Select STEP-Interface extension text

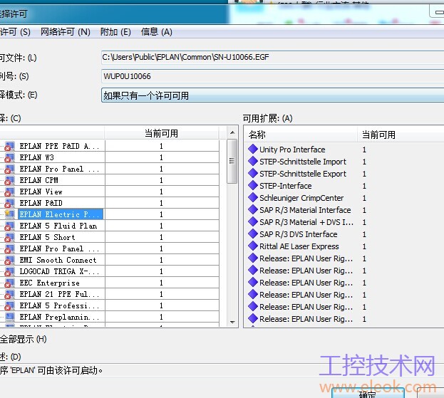point(285,186)
